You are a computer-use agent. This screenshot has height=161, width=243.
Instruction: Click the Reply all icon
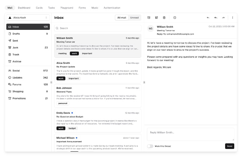216,17
